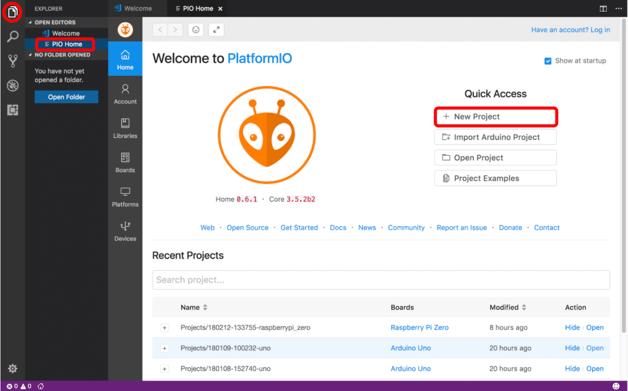Switch to the PIO Home tab
The width and height of the screenshot is (628, 391).
197,8
